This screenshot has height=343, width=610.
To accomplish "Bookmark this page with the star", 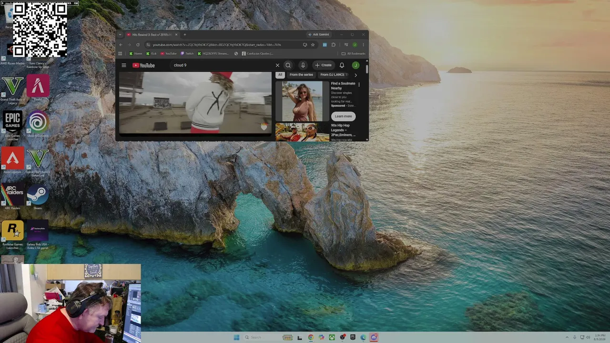I will tap(313, 45).
